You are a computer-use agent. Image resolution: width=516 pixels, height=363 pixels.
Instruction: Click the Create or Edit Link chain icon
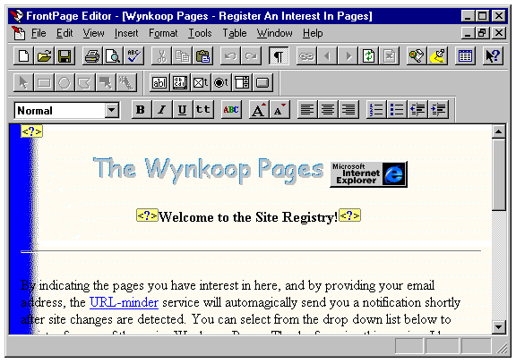(x=306, y=55)
